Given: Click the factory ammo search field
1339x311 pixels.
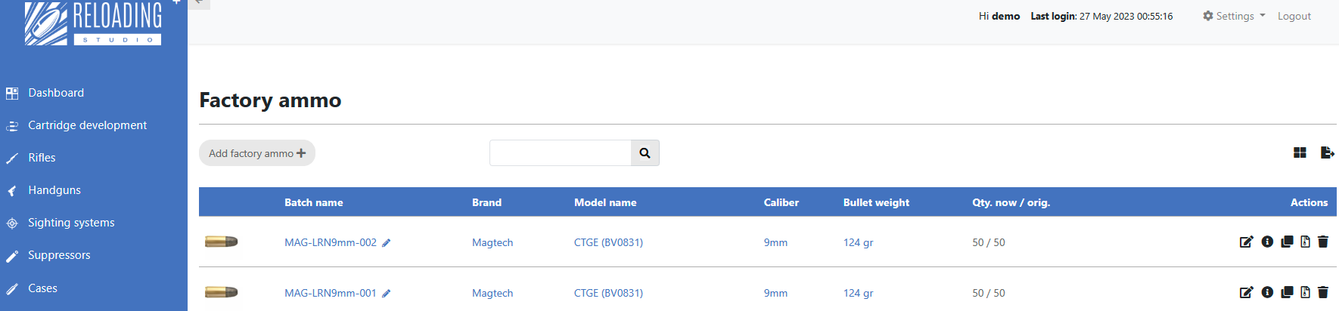Looking at the screenshot, I should [x=561, y=153].
